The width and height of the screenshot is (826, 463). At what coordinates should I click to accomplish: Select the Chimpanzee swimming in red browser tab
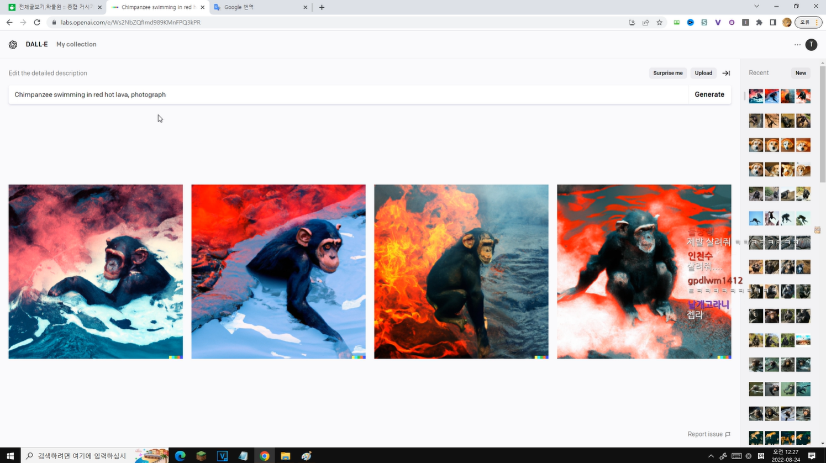click(157, 7)
